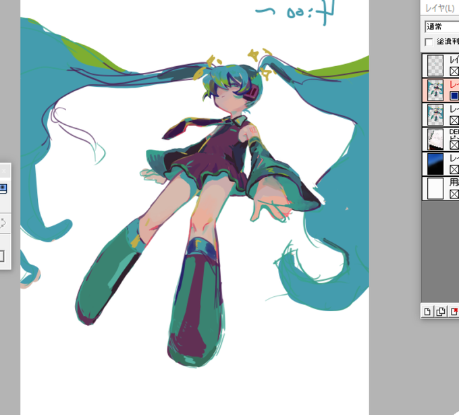Select the highlighted character layer thumbnail

coord(435,90)
